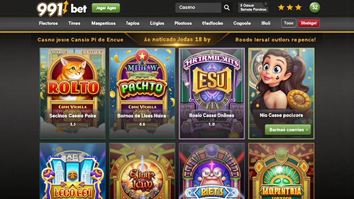Click the green Joger Agea button

(x=106, y=8)
